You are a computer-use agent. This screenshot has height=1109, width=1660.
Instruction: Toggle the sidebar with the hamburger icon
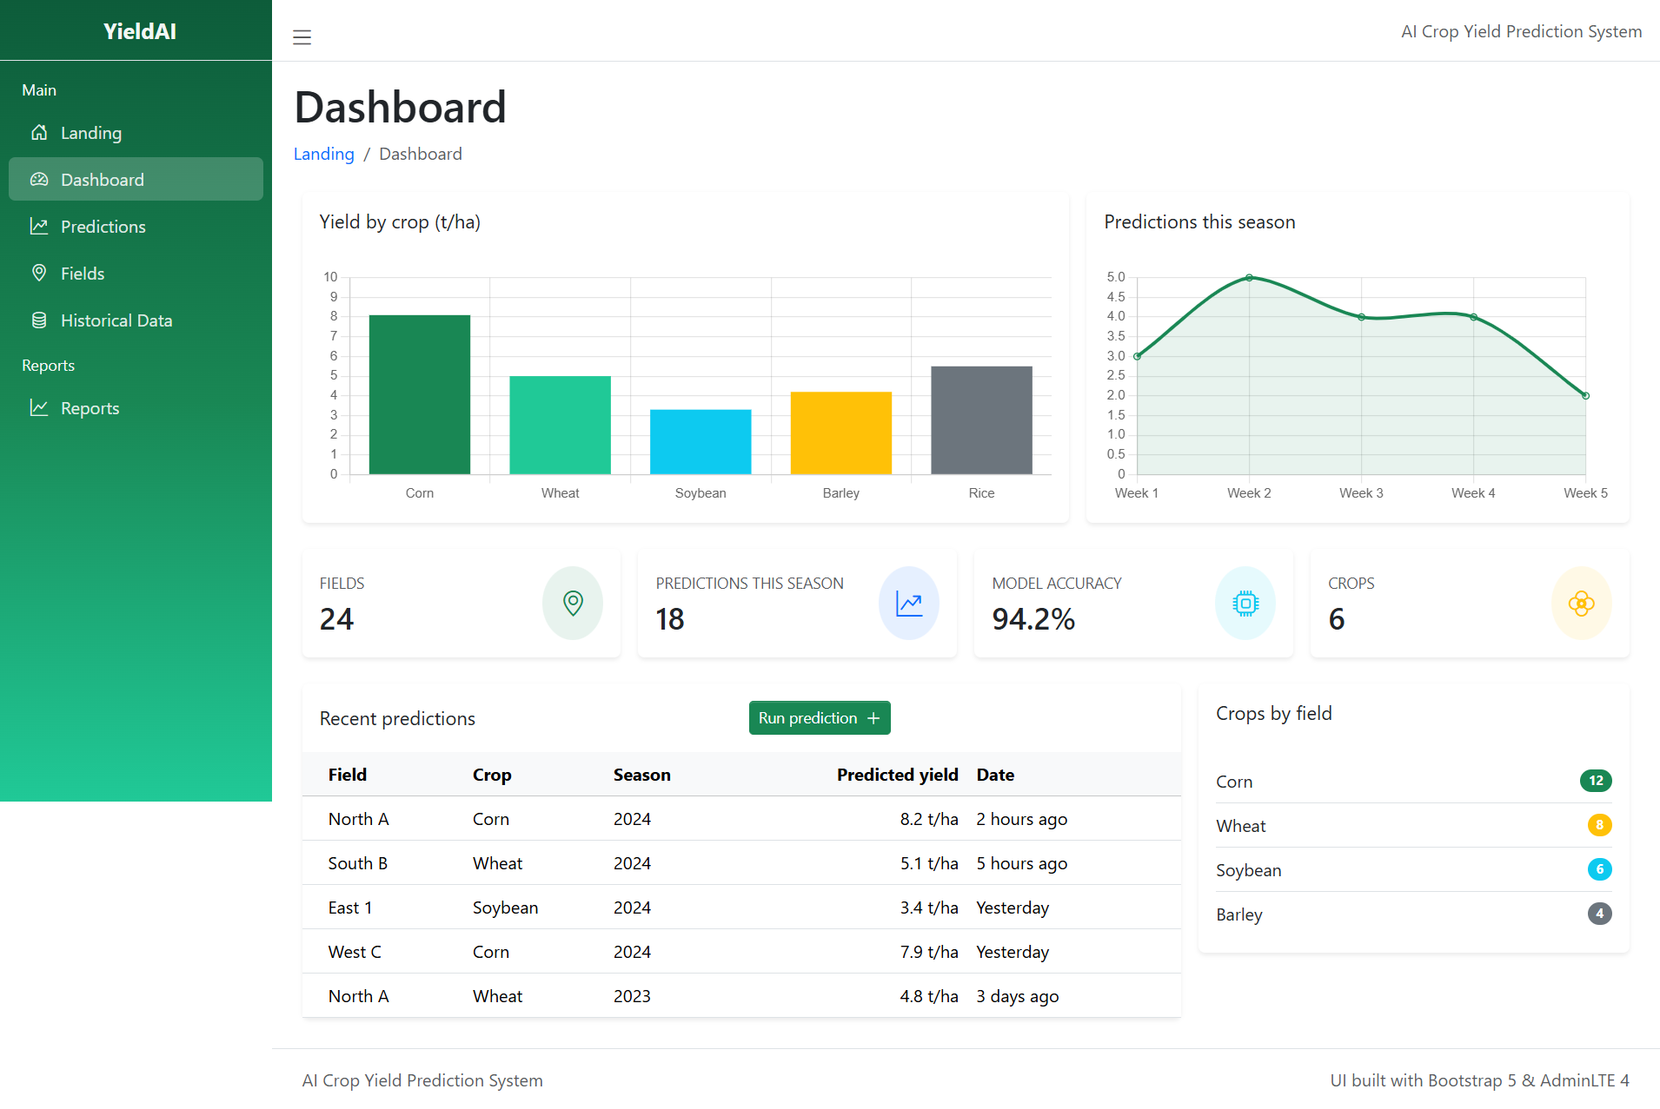[x=302, y=37]
